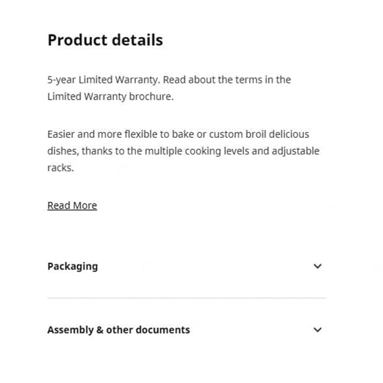383x383 pixels.
Task: Click the divider line below Packaging
Action: 186,297
